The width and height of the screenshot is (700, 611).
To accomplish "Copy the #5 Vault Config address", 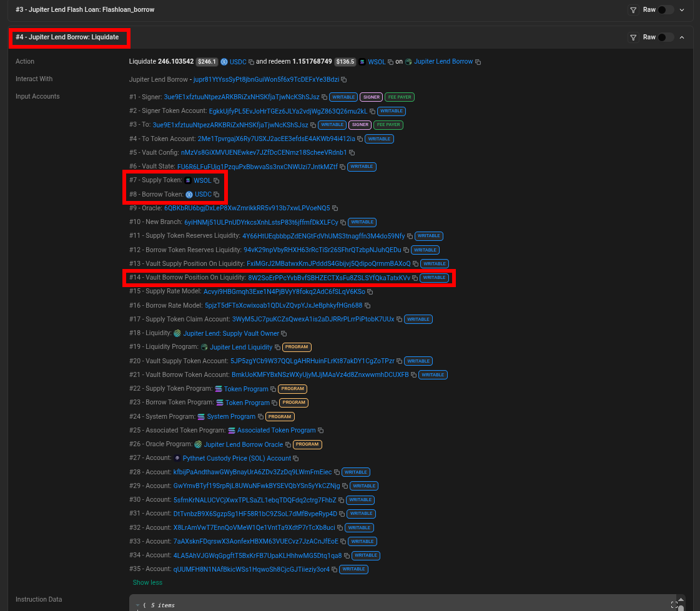I will 352,153.
